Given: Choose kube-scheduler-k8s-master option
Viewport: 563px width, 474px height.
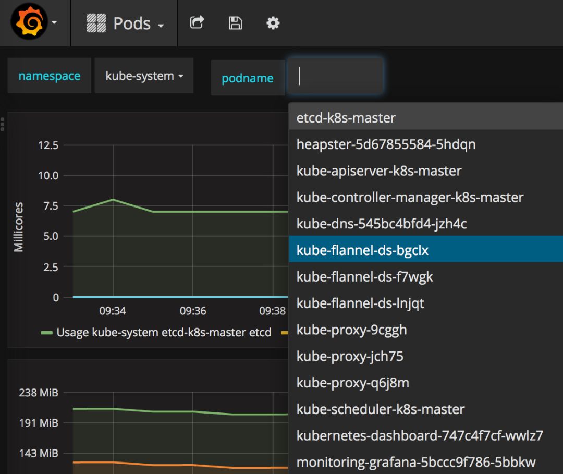Looking at the screenshot, I should click(x=426, y=409).
